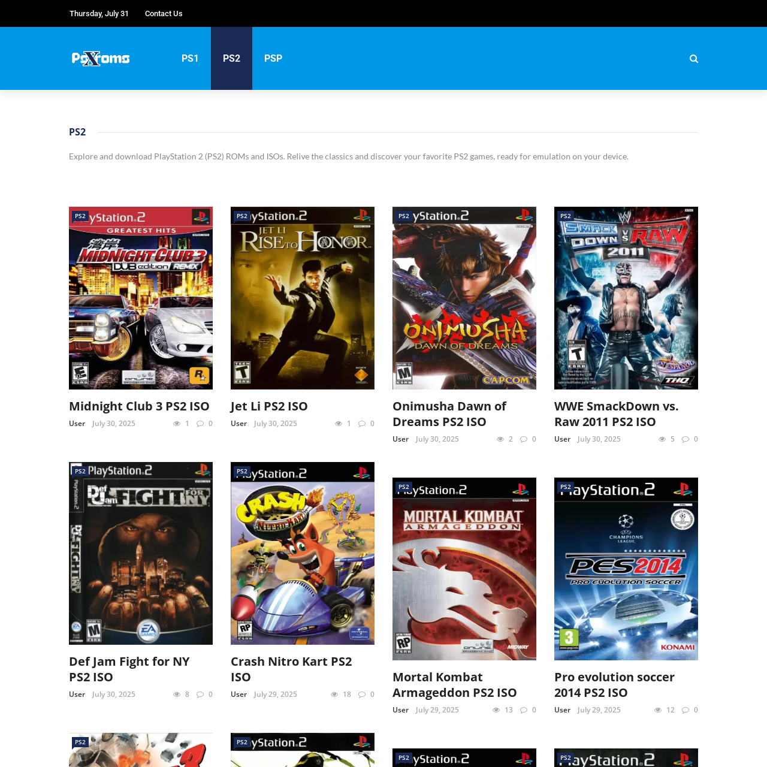Click PS2 badge on WWE SmackDown cover
The height and width of the screenshot is (767, 767).
[566, 216]
